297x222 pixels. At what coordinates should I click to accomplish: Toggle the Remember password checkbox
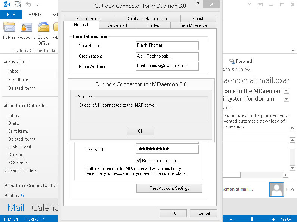click(138, 161)
